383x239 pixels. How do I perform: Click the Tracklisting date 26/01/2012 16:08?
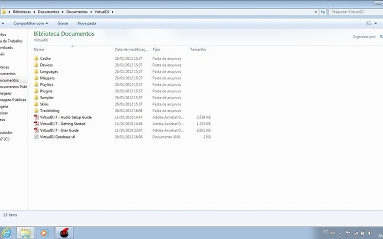click(128, 111)
